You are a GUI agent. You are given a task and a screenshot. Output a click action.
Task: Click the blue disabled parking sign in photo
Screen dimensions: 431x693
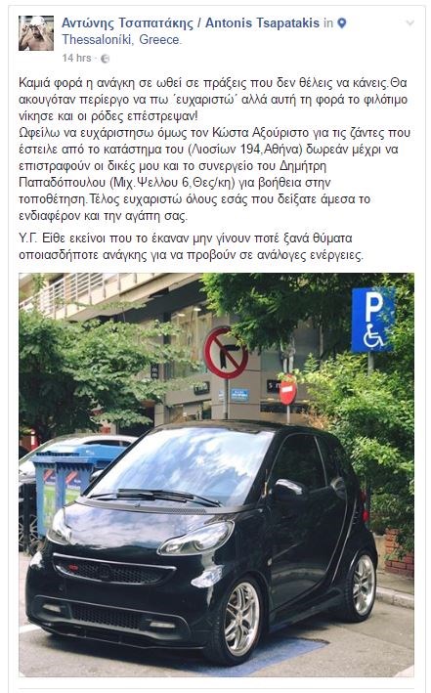(x=373, y=320)
